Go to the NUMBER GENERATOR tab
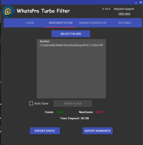Screen dimensions: 143x145 [x=93, y=23]
